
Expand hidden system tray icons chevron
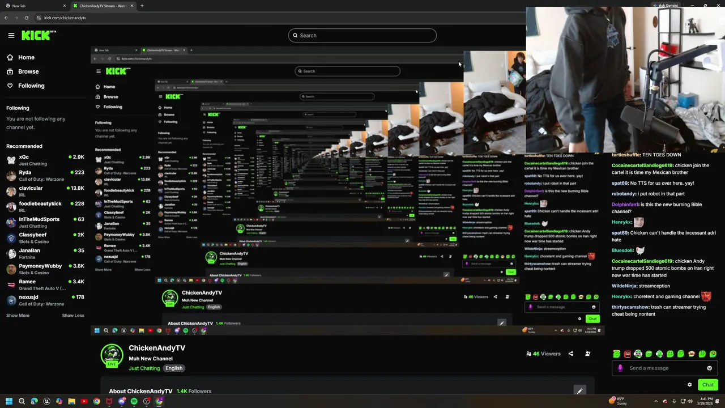(656, 401)
